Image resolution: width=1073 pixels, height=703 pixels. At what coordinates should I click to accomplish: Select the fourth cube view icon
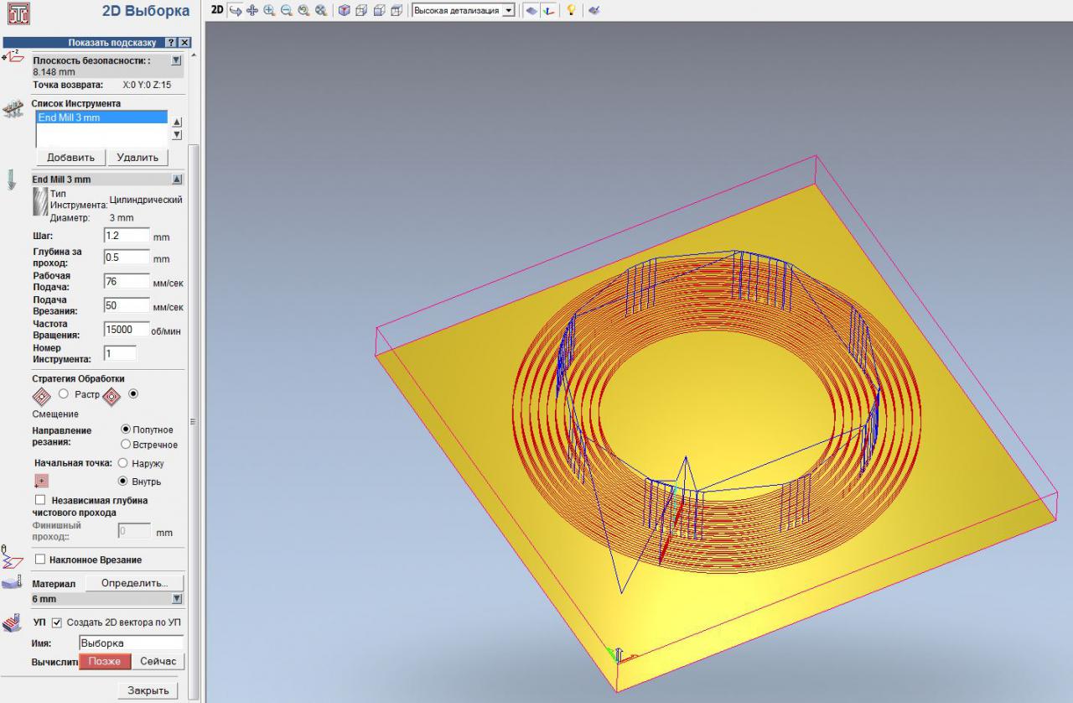[x=397, y=10]
